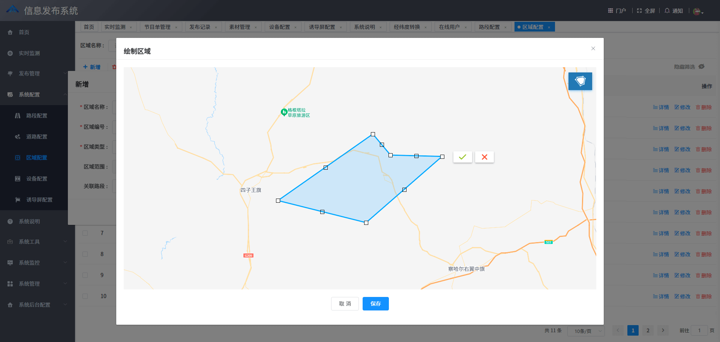720x342 pixels.
Task: Go to page 2 in pagination
Action: pos(648,330)
